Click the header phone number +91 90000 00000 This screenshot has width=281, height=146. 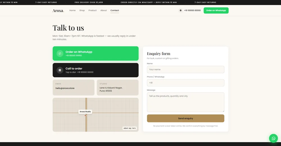[x=192, y=10]
